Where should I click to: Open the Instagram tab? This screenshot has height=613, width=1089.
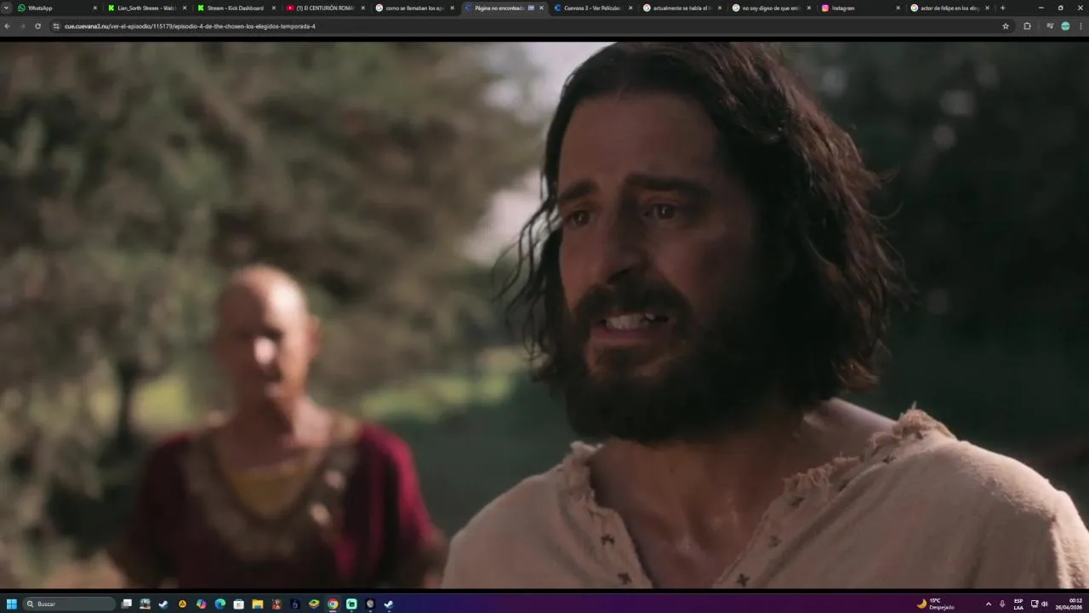[x=861, y=8]
